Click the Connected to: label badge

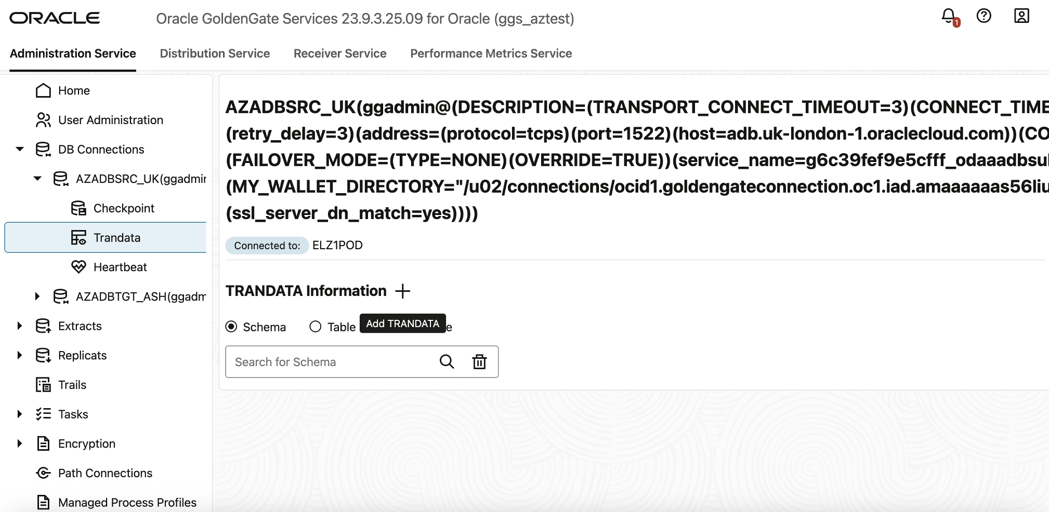(267, 246)
